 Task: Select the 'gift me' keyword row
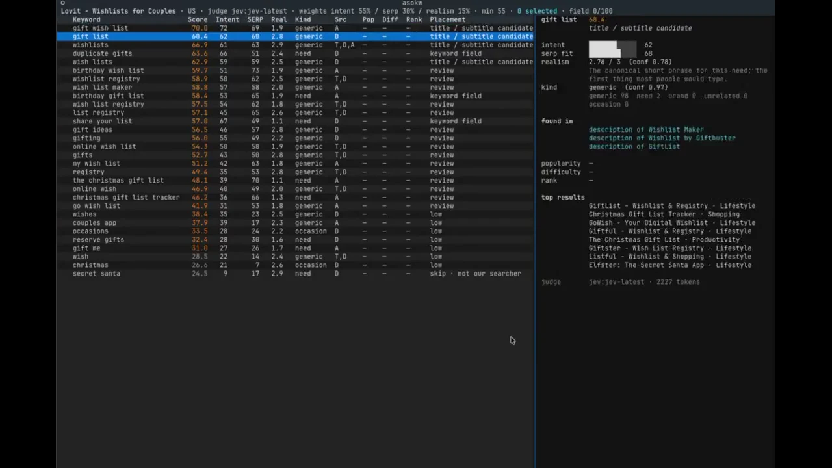coord(295,248)
